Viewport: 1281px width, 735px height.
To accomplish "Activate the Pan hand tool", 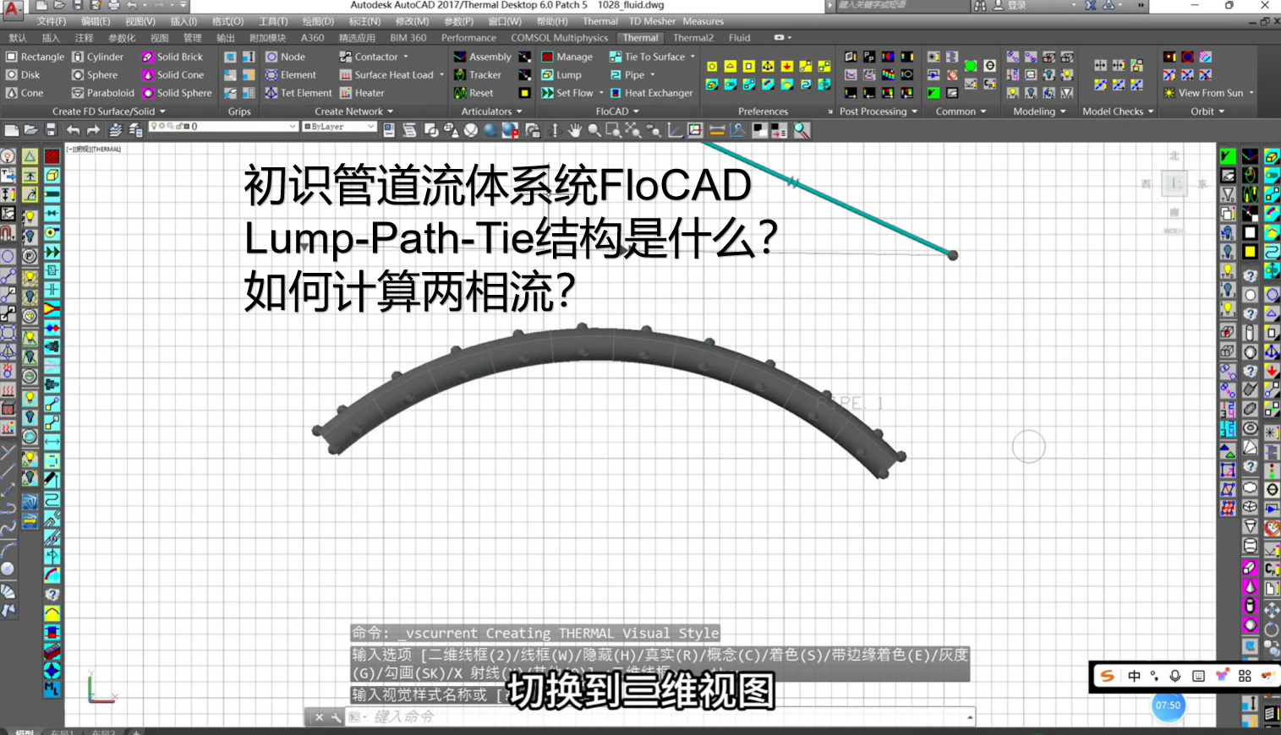I will (575, 130).
